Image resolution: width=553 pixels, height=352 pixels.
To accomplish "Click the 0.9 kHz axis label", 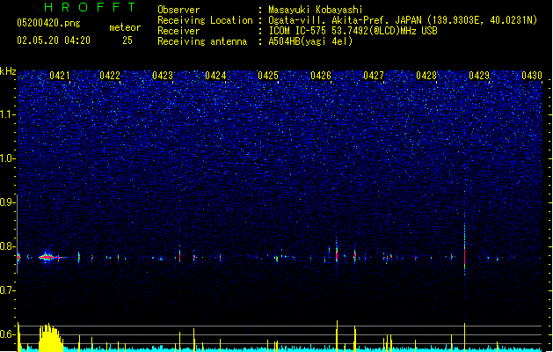I will (x=6, y=202).
